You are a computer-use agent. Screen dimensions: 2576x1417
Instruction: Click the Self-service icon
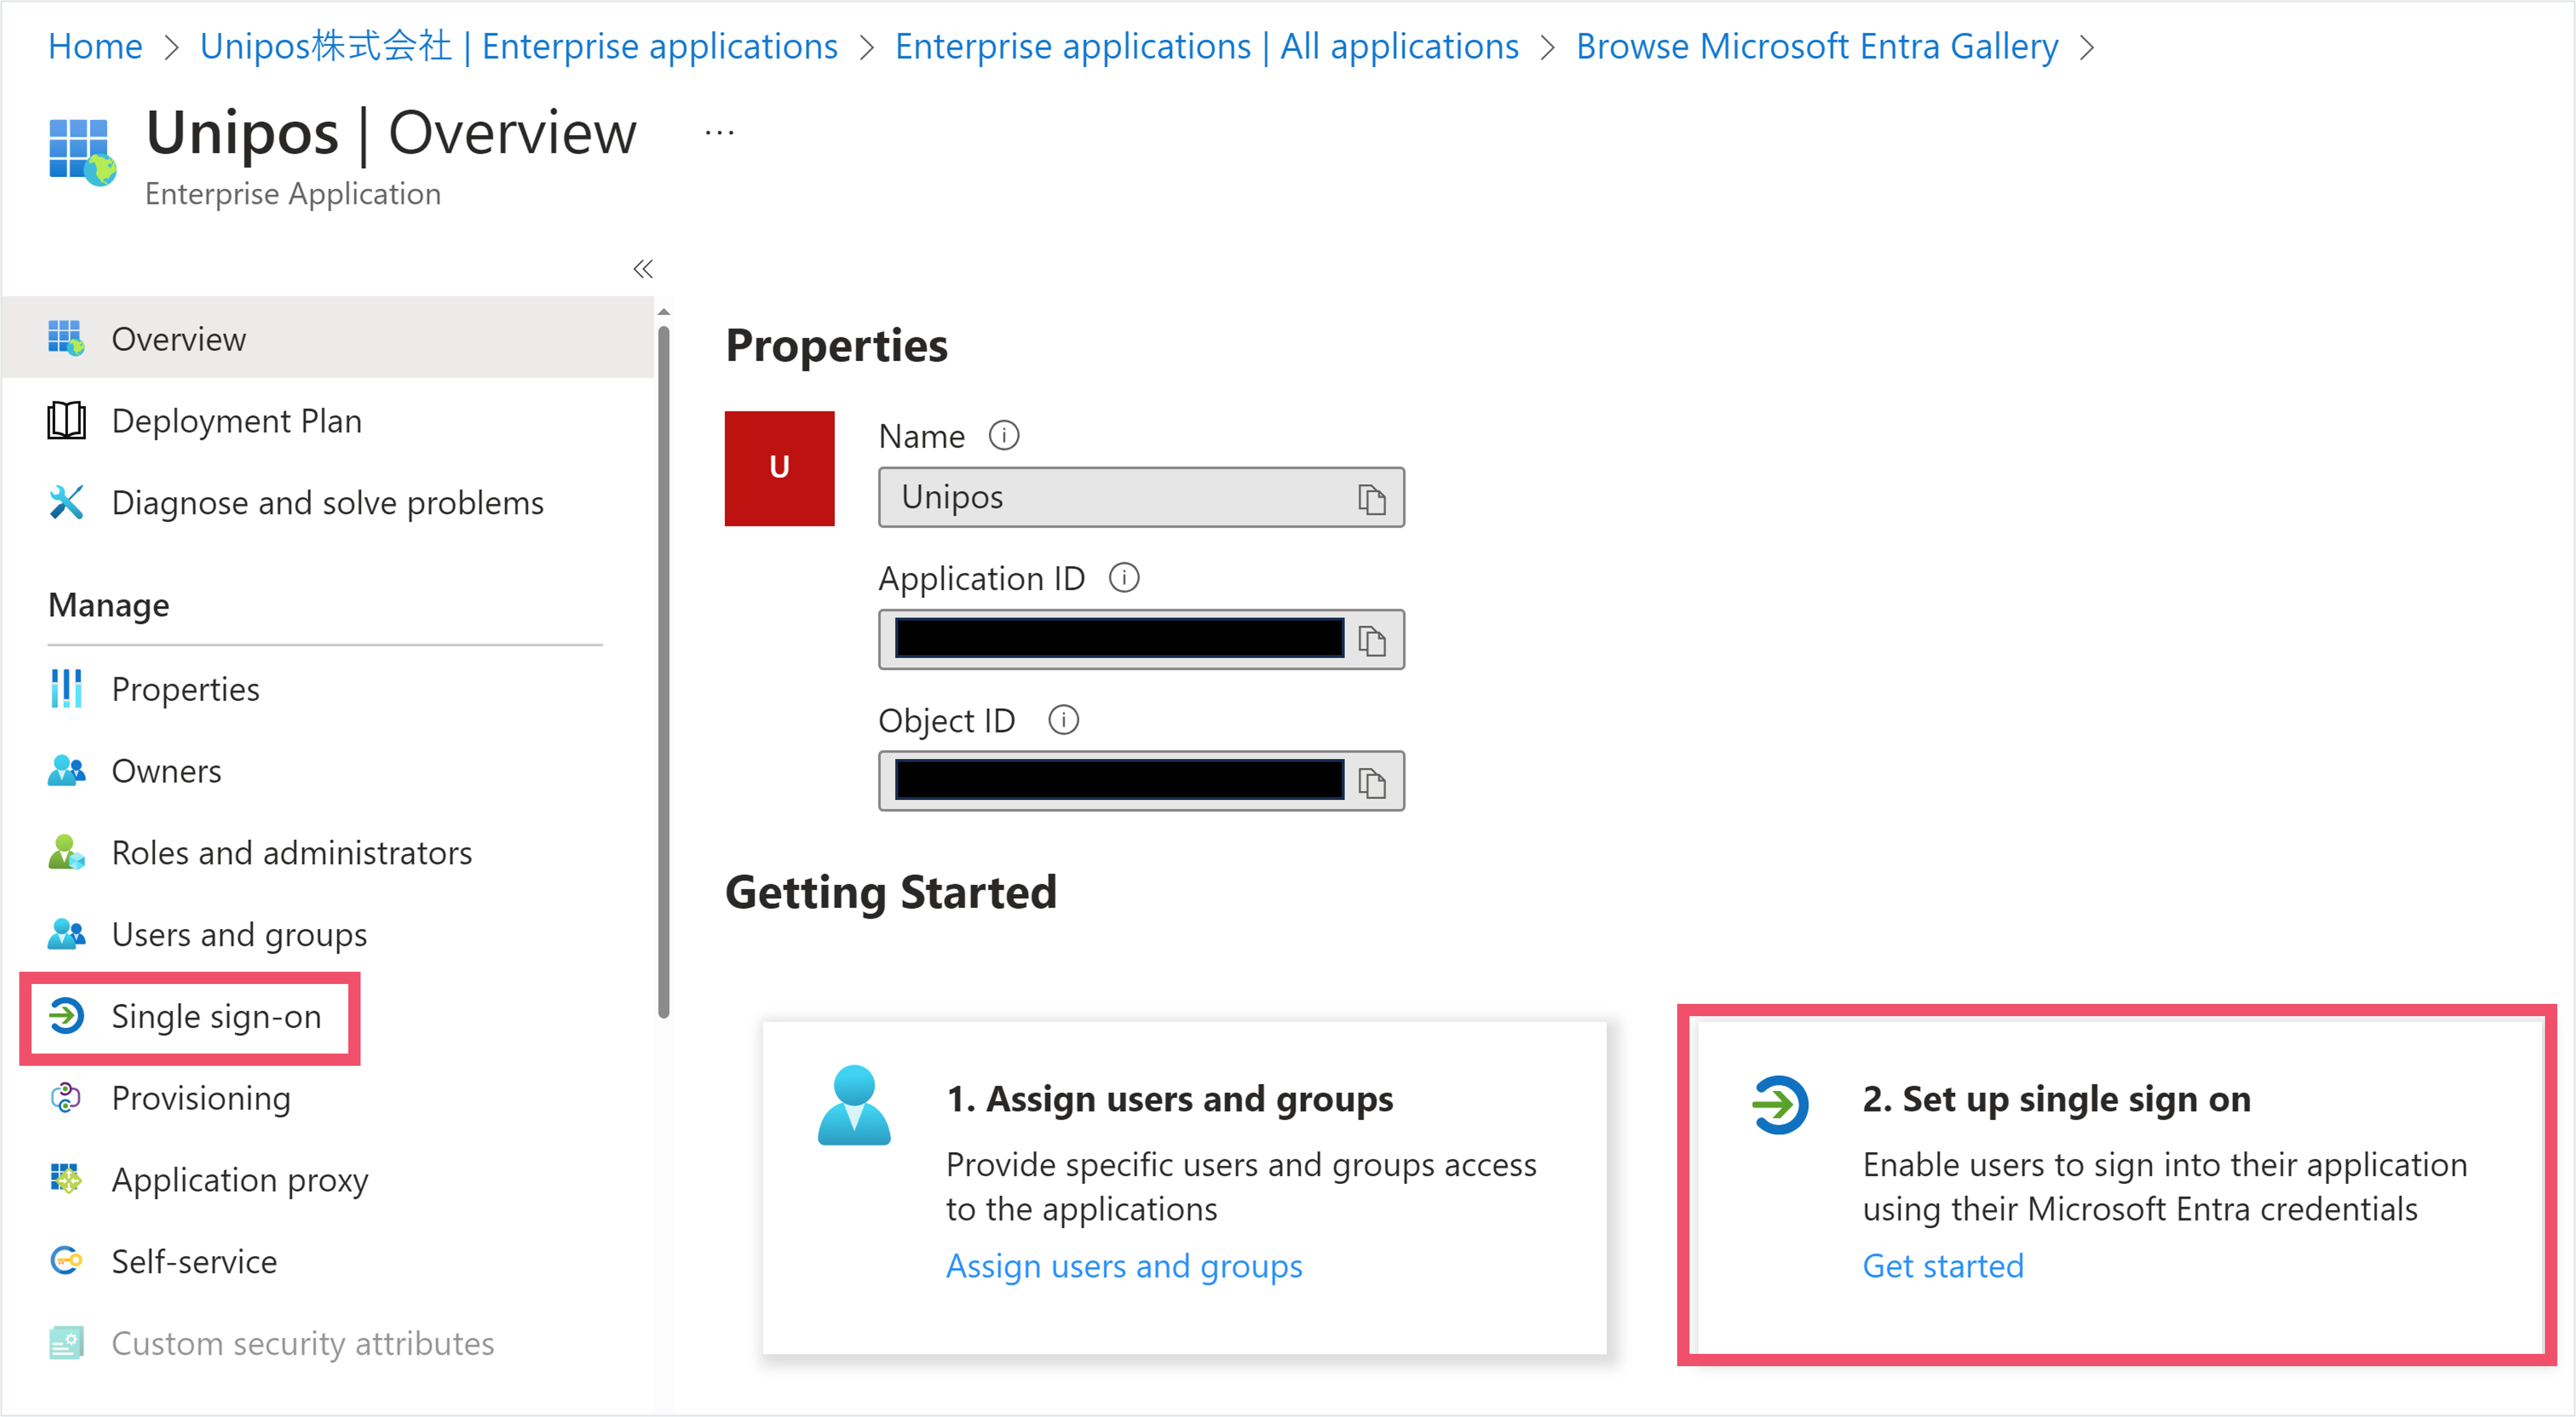click(66, 1261)
